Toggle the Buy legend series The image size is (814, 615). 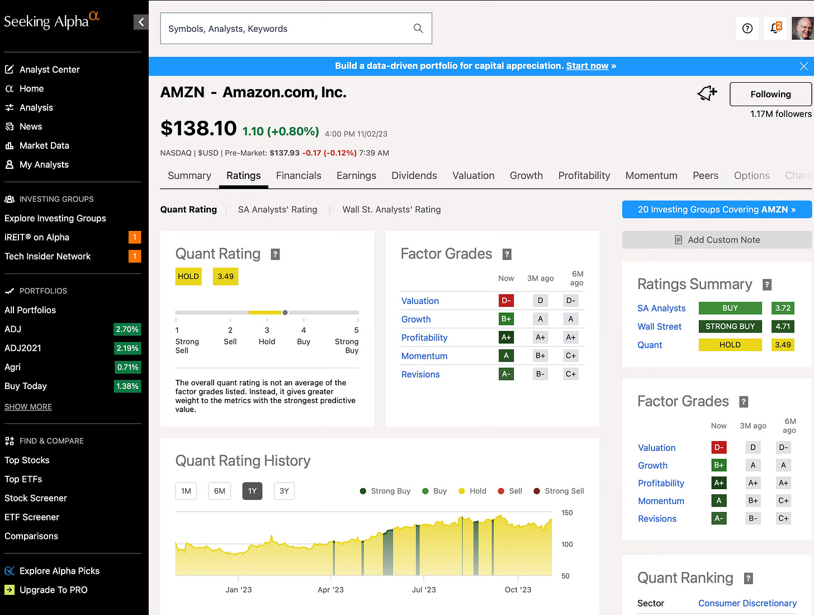(x=434, y=491)
